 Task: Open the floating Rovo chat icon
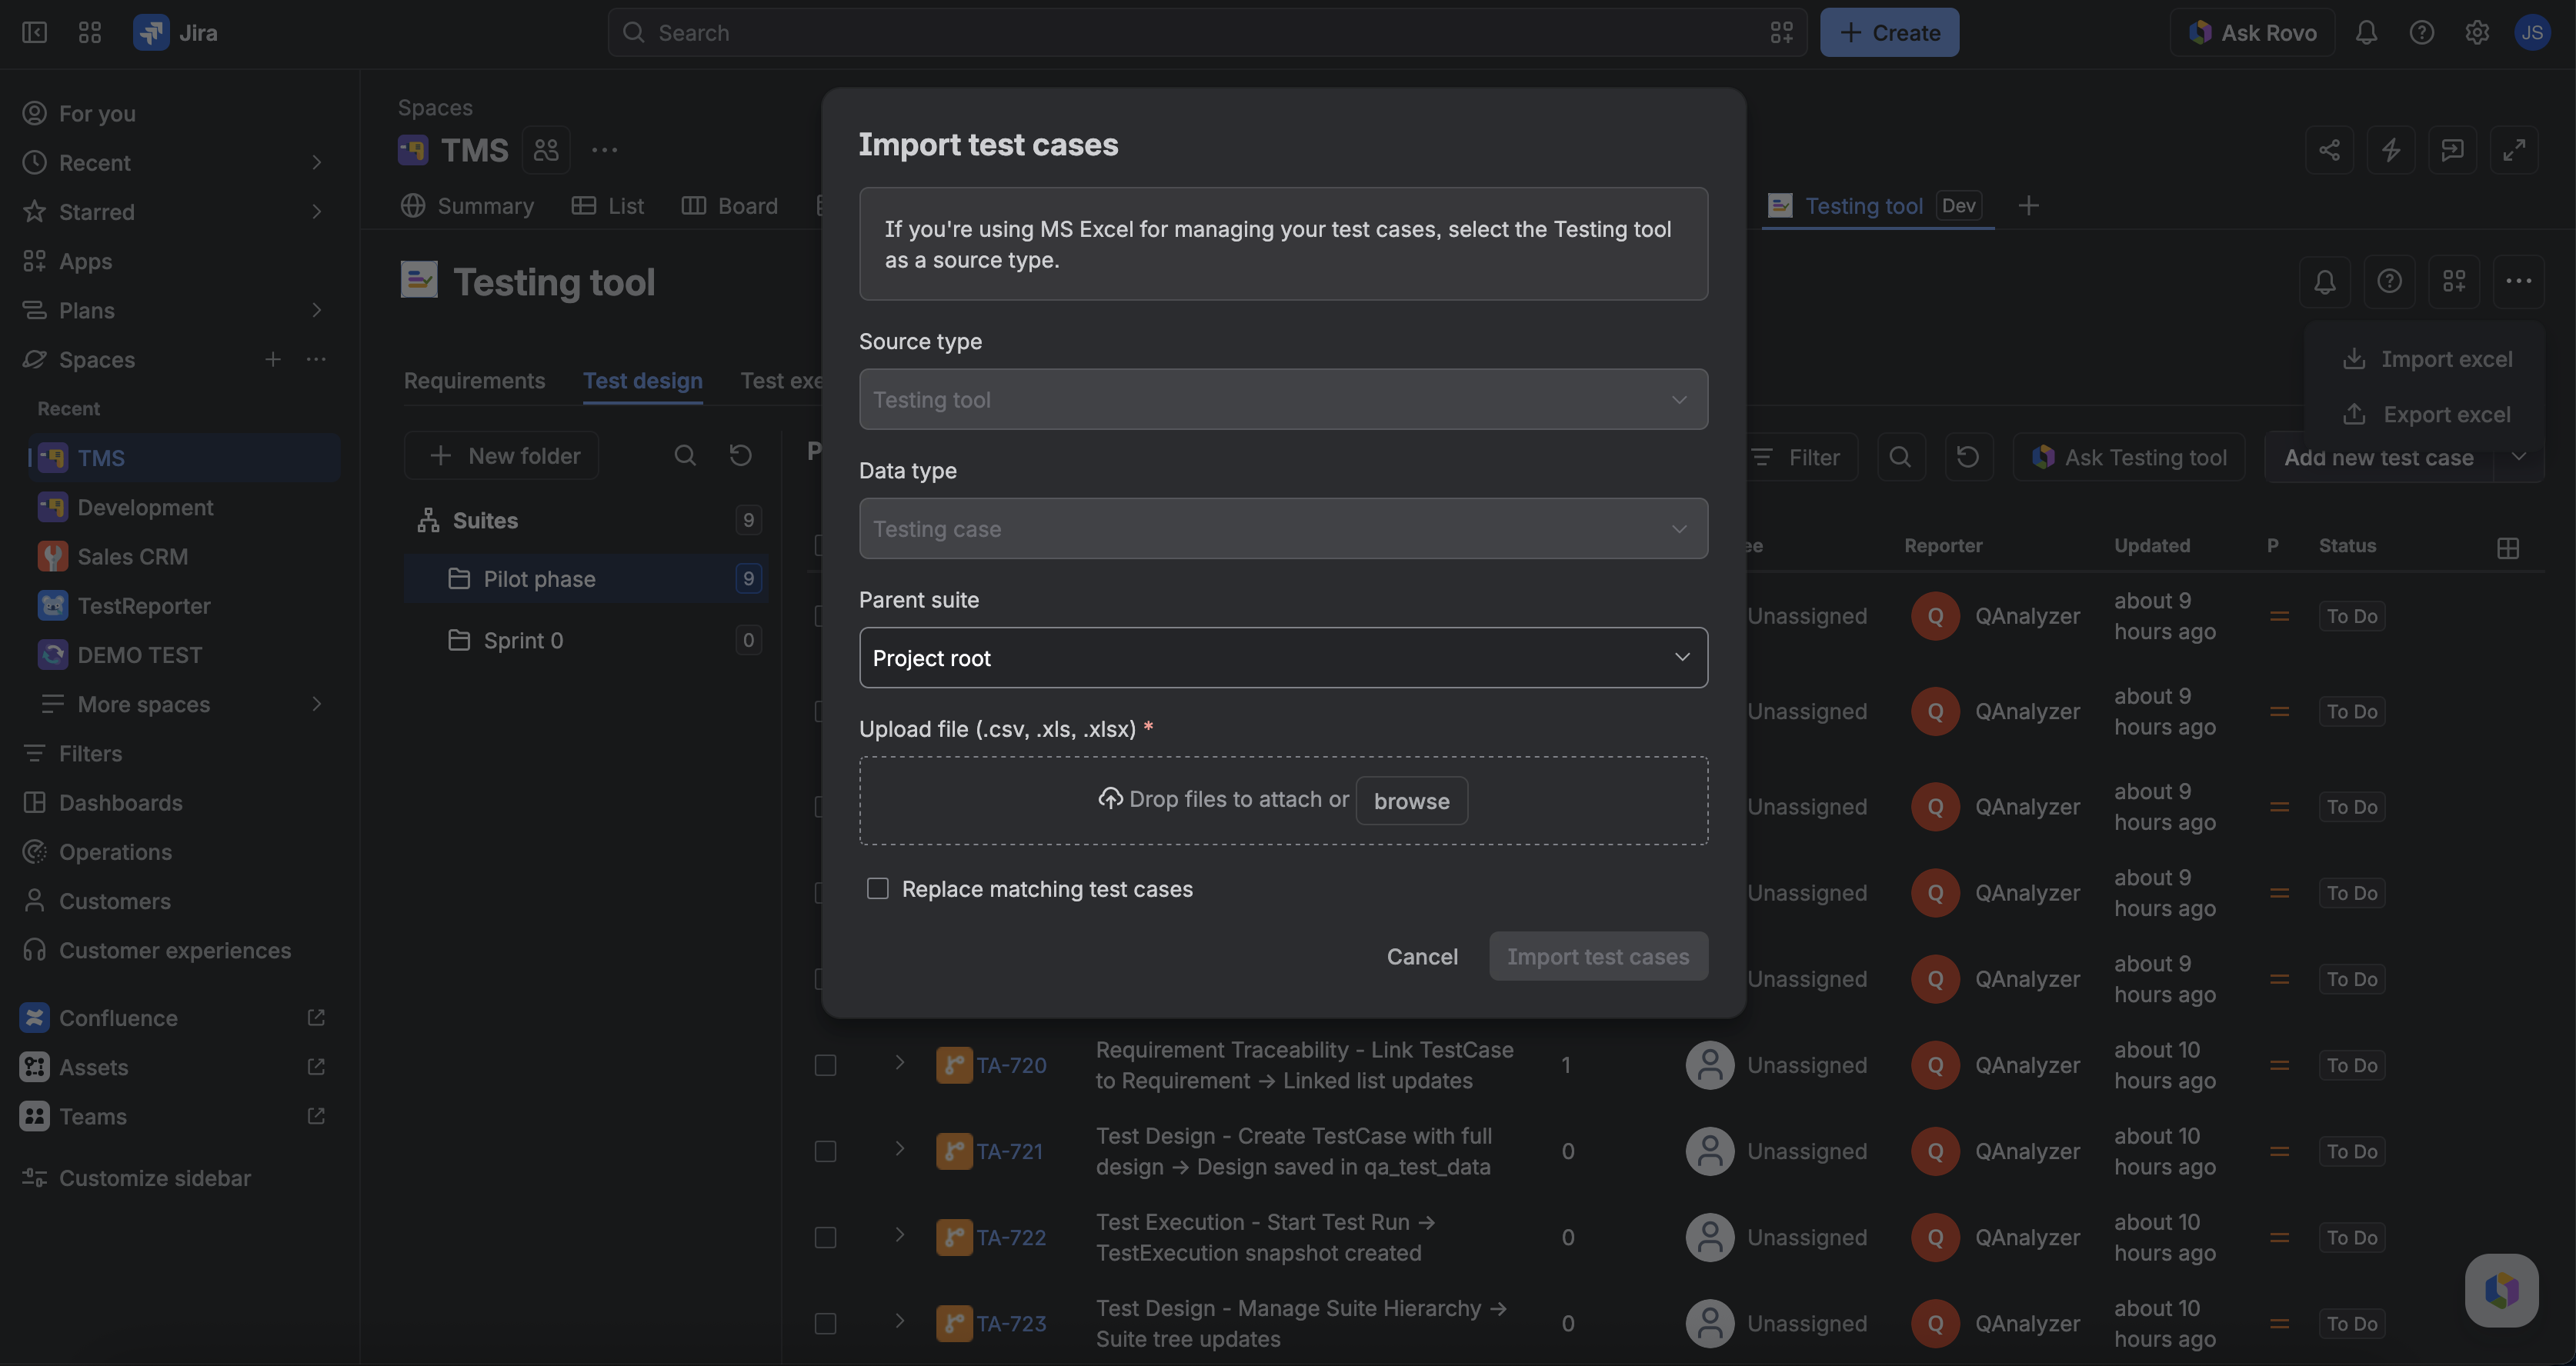pyautogui.click(x=2501, y=1290)
